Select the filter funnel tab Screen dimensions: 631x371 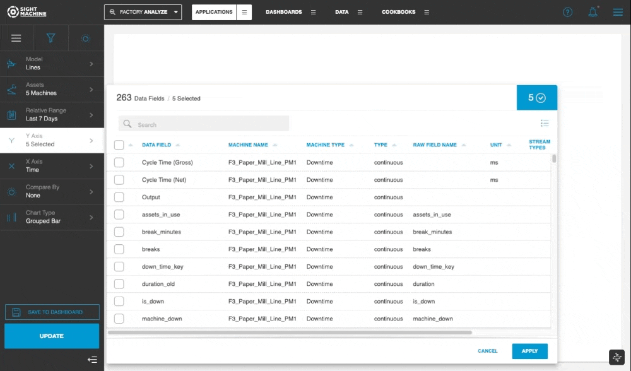tap(50, 38)
